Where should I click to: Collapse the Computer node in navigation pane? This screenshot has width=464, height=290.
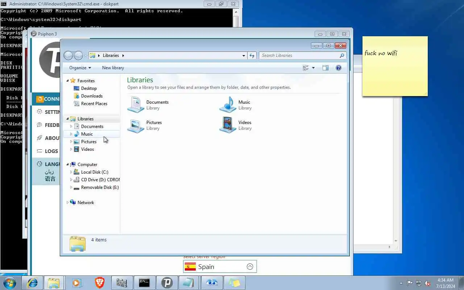pos(67,165)
